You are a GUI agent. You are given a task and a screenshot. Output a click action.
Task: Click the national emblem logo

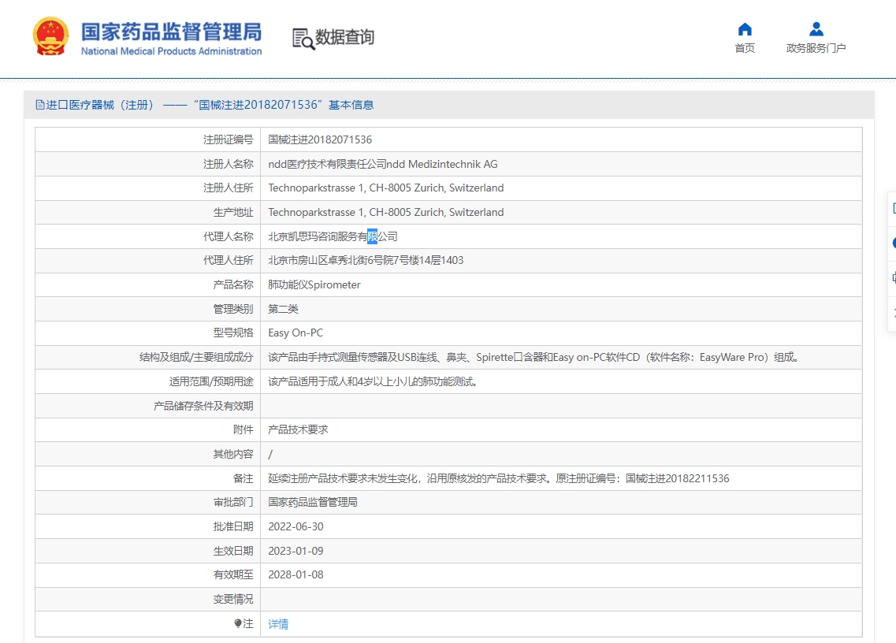tap(50, 35)
